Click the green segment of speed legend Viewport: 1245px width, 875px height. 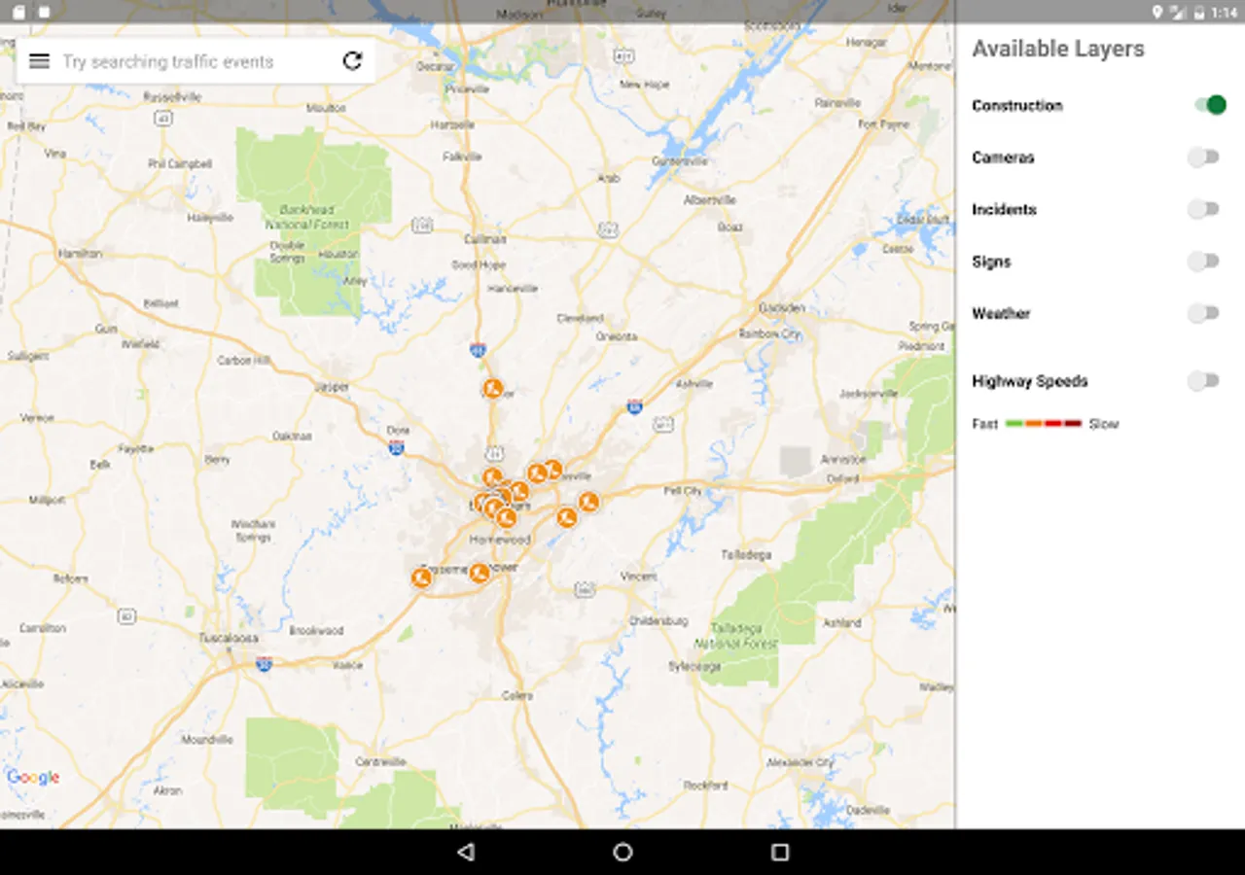coord(1014,424)
